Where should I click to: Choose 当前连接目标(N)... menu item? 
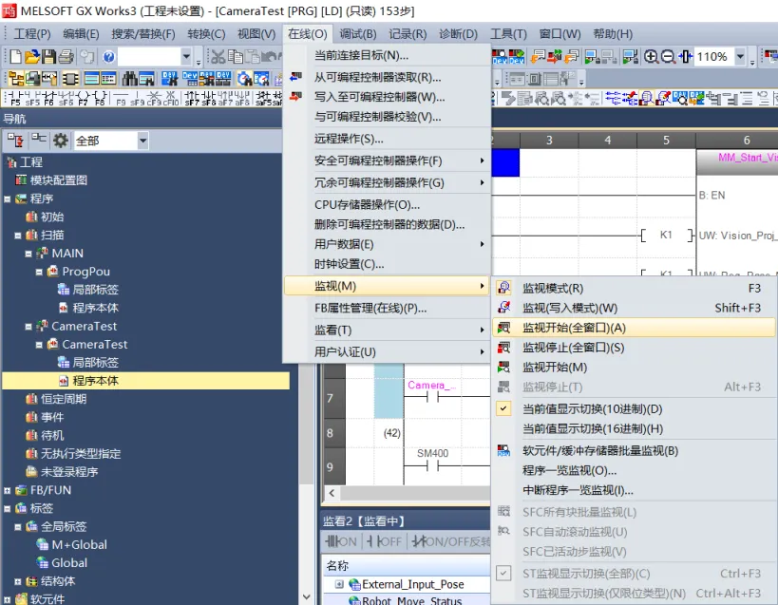point(386,55)
